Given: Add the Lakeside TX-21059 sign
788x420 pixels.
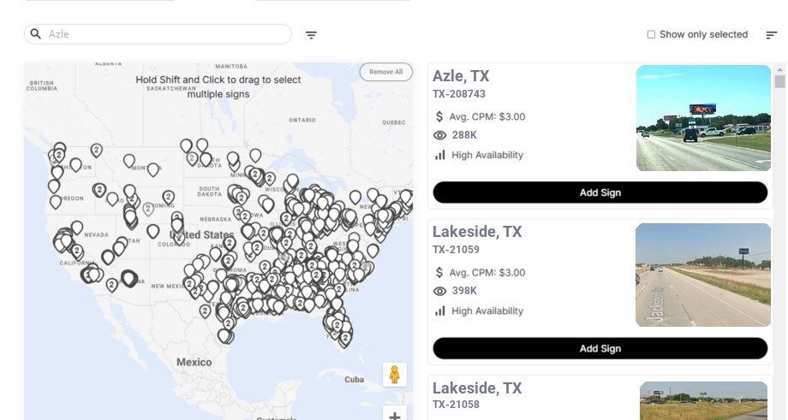Looking at the screenshot, I should [600, 348].
